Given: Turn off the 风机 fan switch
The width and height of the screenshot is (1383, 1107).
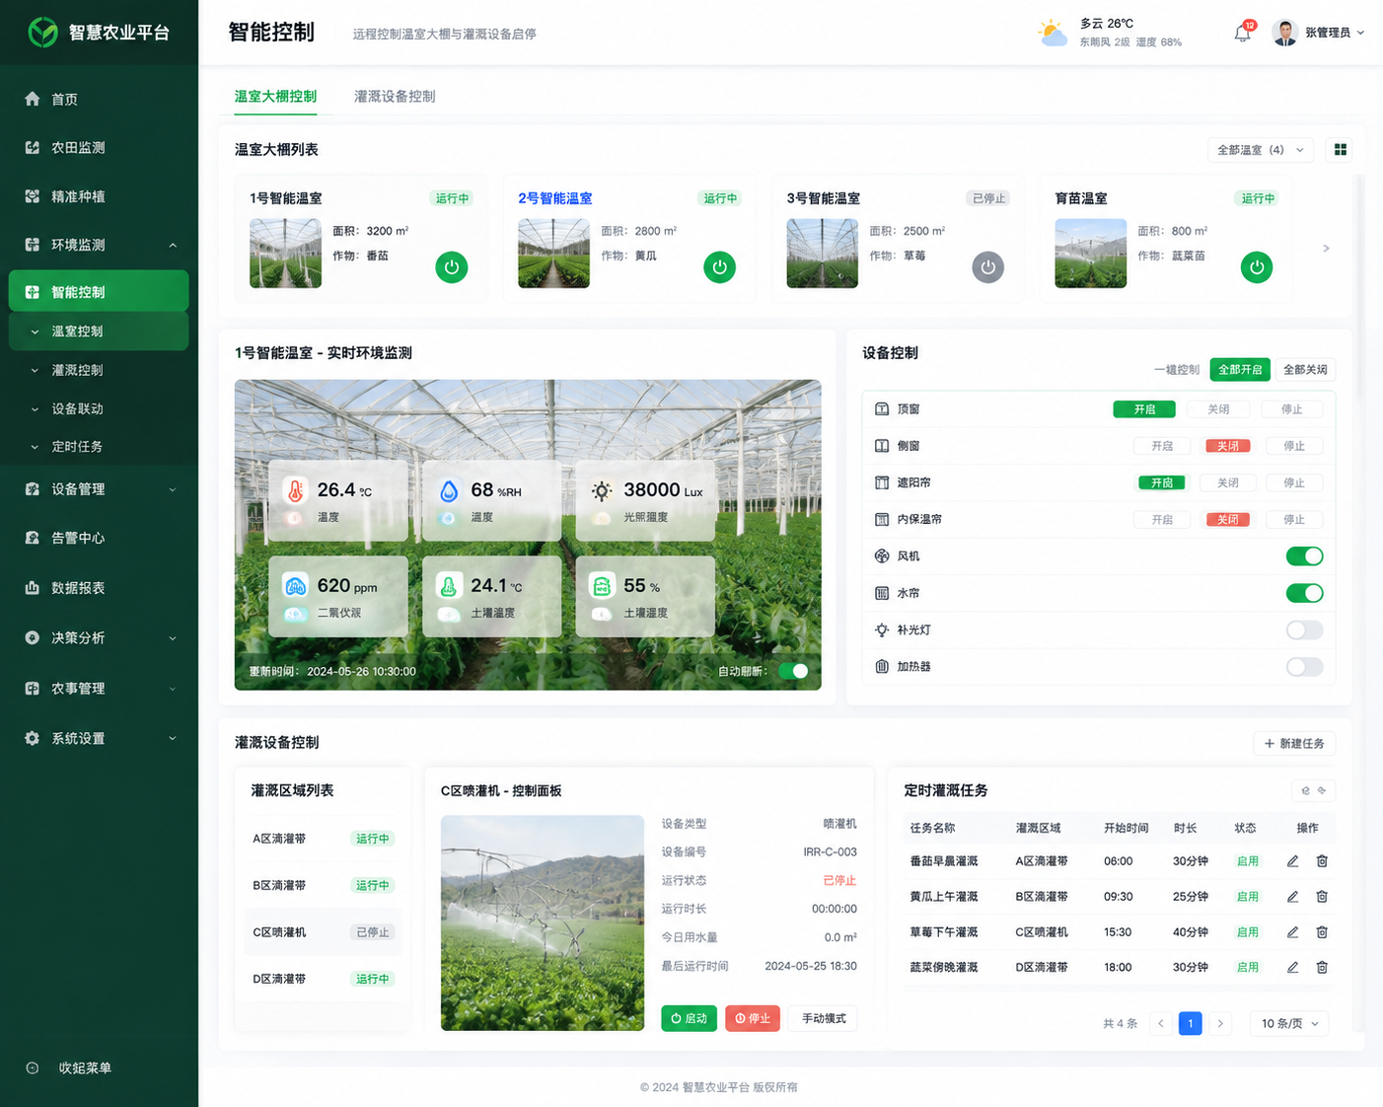Looking at the screenshot, I should pos(1304,556).
